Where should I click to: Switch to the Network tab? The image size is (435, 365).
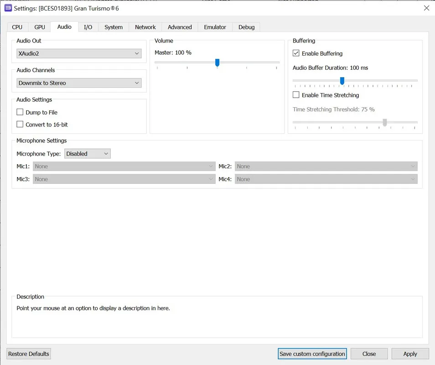coord(145,27)
